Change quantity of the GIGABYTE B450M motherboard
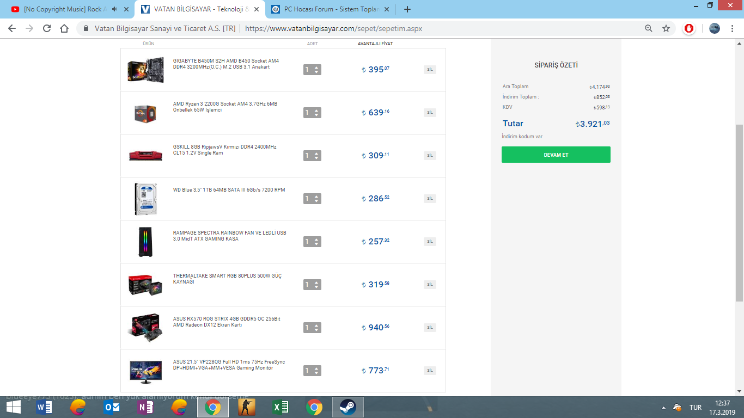This screenshot has height=418, width=744. point(312,70)
